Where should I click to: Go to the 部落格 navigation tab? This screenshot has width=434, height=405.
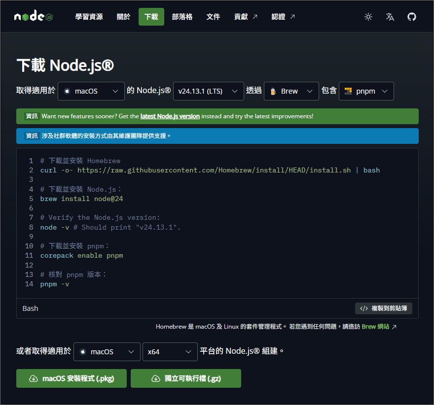(182, 17)
